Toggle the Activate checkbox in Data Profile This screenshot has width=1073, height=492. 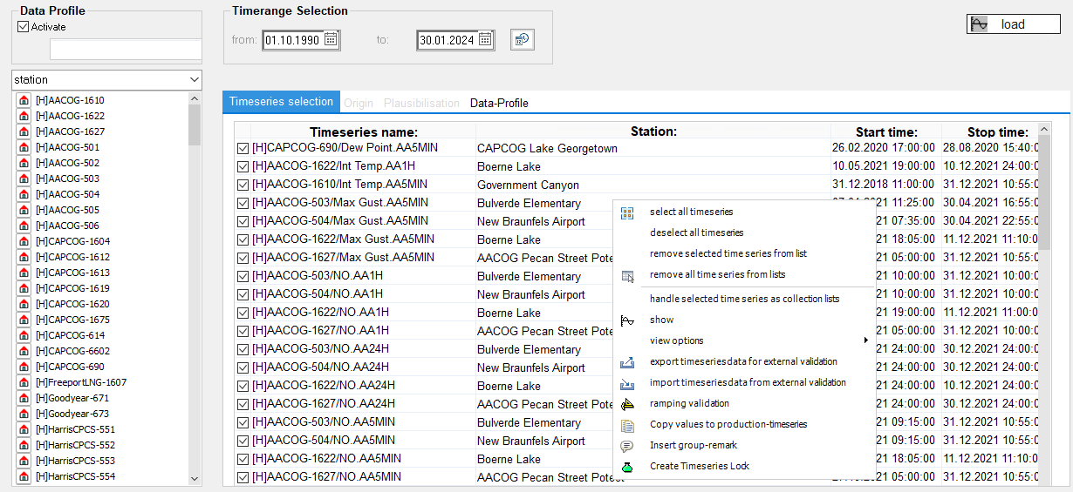[x=24, y=27]
